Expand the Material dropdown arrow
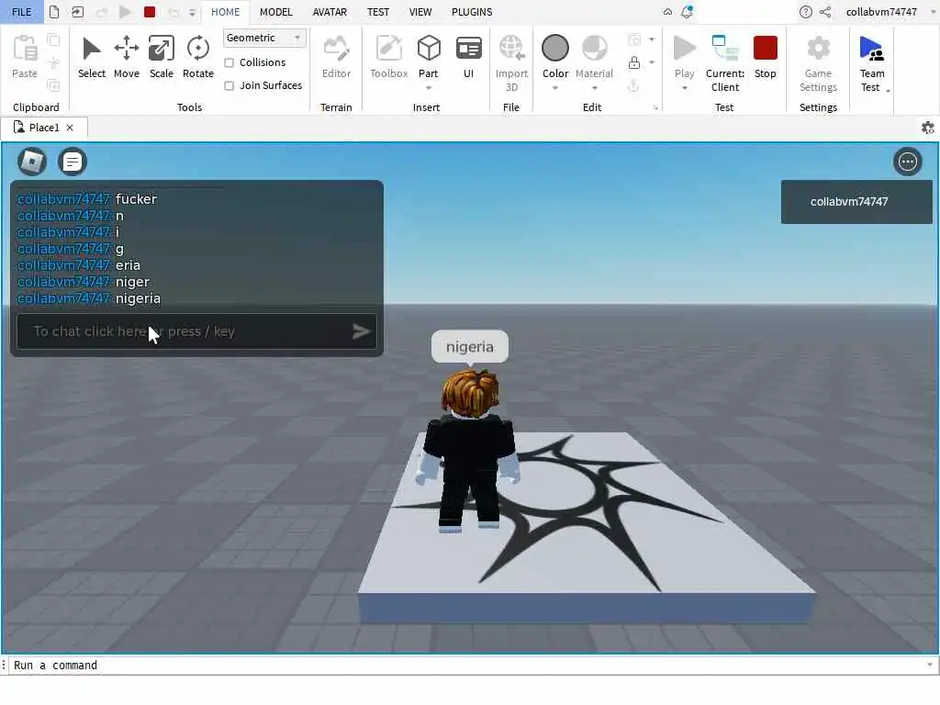 click(595, 88)
